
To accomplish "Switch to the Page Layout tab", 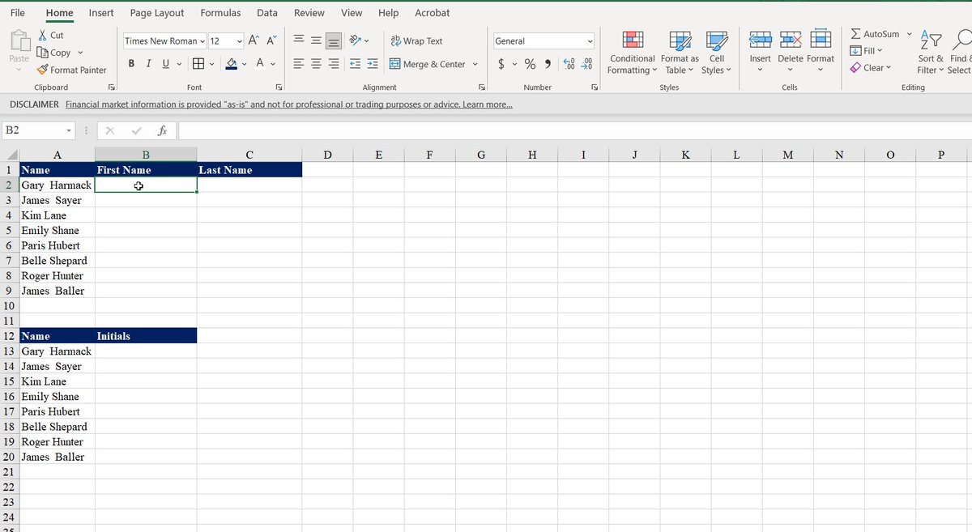I will coord(157,13).
